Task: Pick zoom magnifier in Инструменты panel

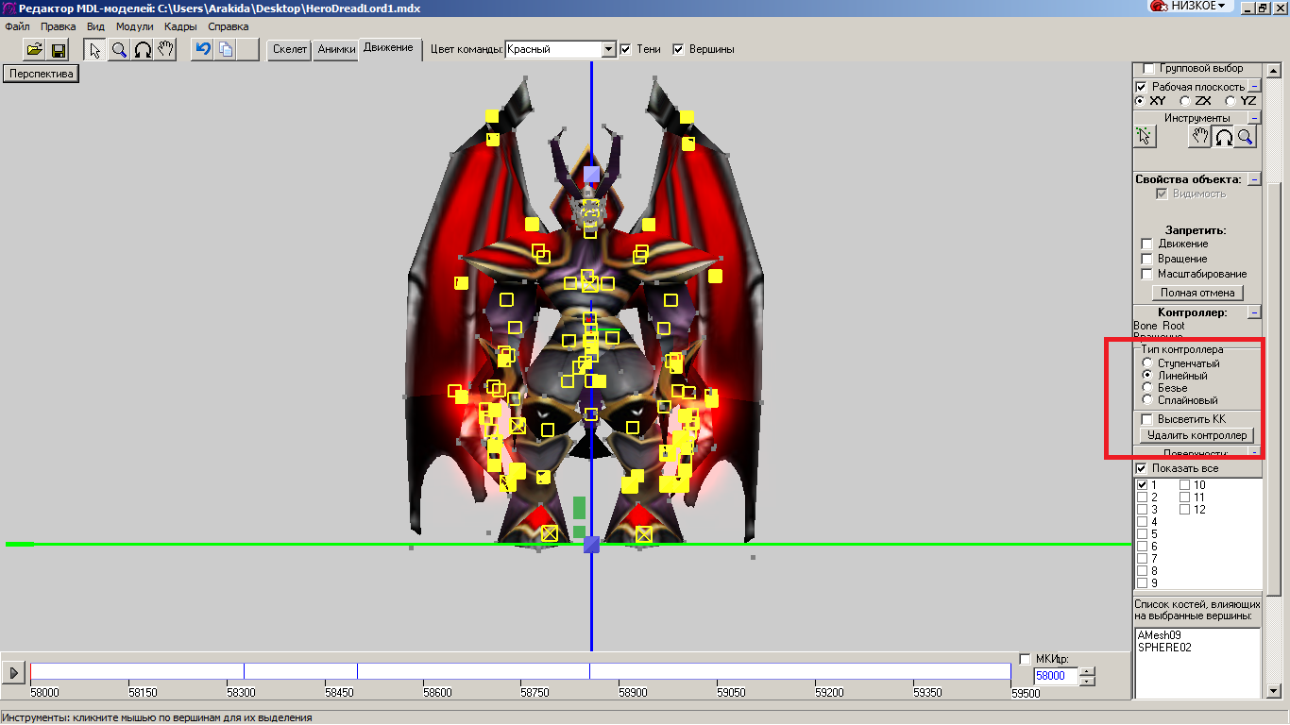Action: pyautogui.click(x=1246, y=137)
